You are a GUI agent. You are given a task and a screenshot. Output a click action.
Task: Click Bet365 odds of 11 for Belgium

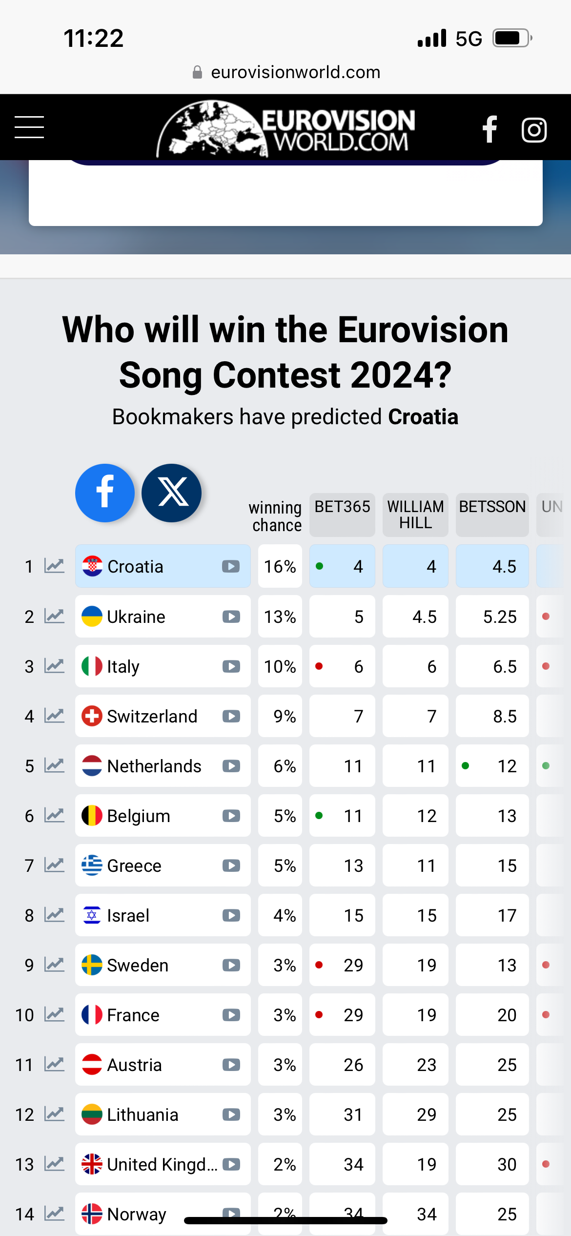click(342, 816)
